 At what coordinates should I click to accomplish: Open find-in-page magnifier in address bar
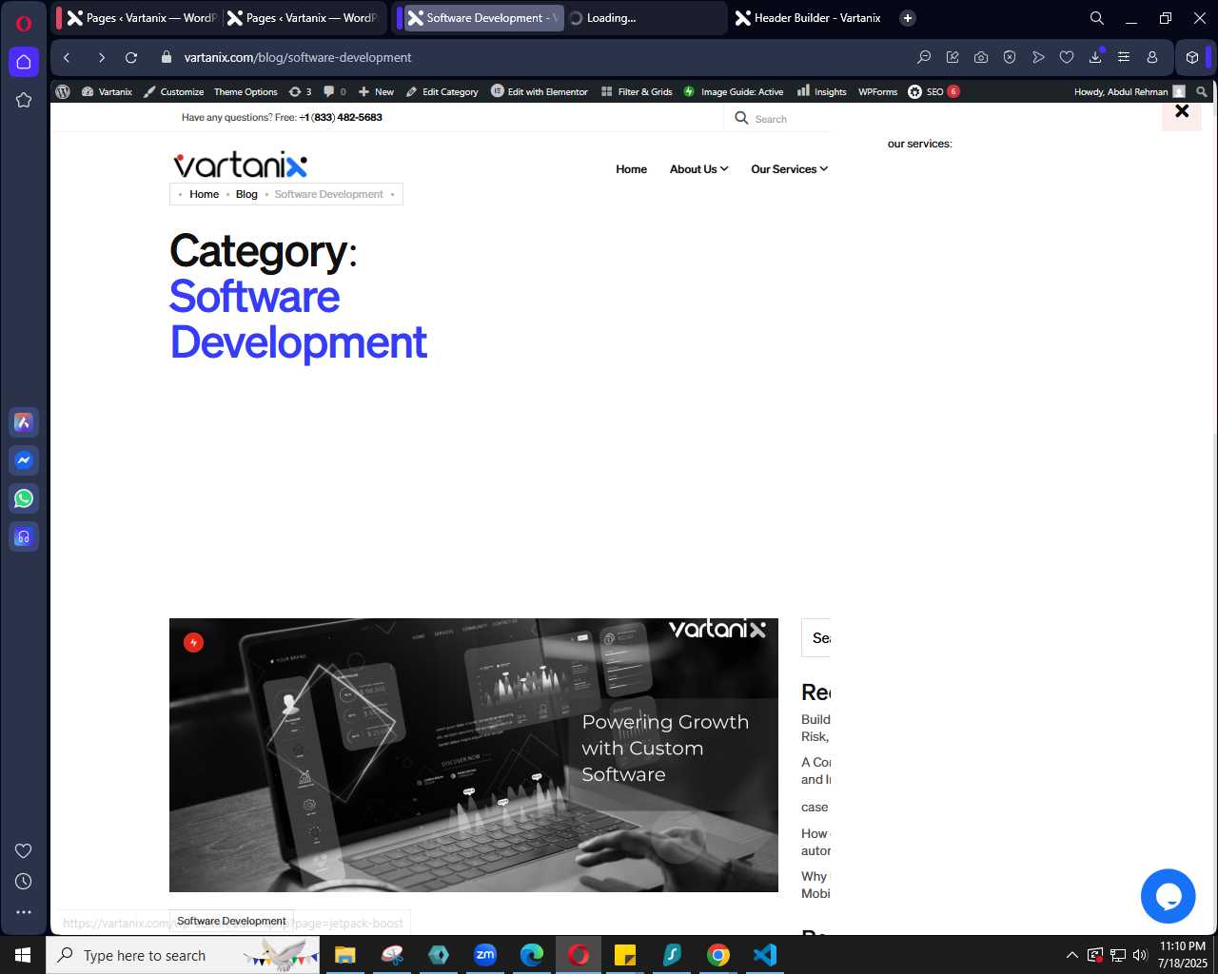[923, 57]
